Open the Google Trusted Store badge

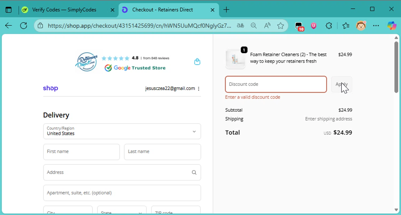pos(135,68)
